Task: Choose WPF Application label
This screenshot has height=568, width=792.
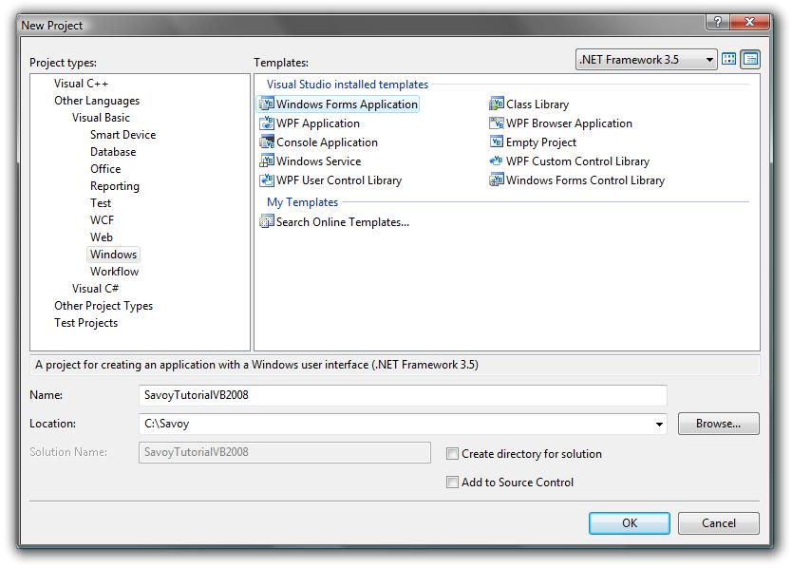Action: point(318,123)
